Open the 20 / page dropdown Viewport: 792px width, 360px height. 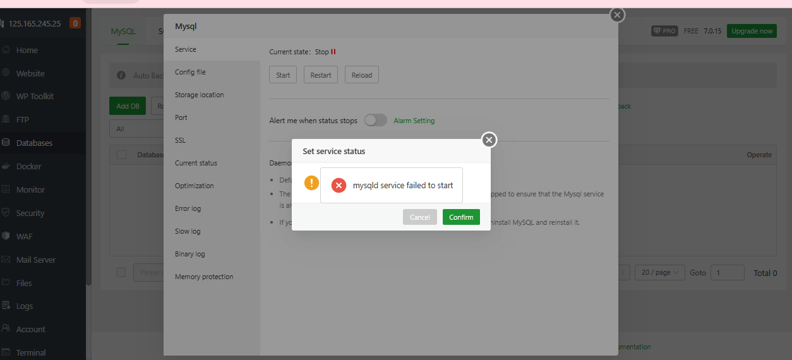coord(659,272)
